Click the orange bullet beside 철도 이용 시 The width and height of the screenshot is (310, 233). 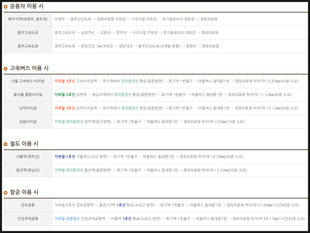(x=5, y=144)
